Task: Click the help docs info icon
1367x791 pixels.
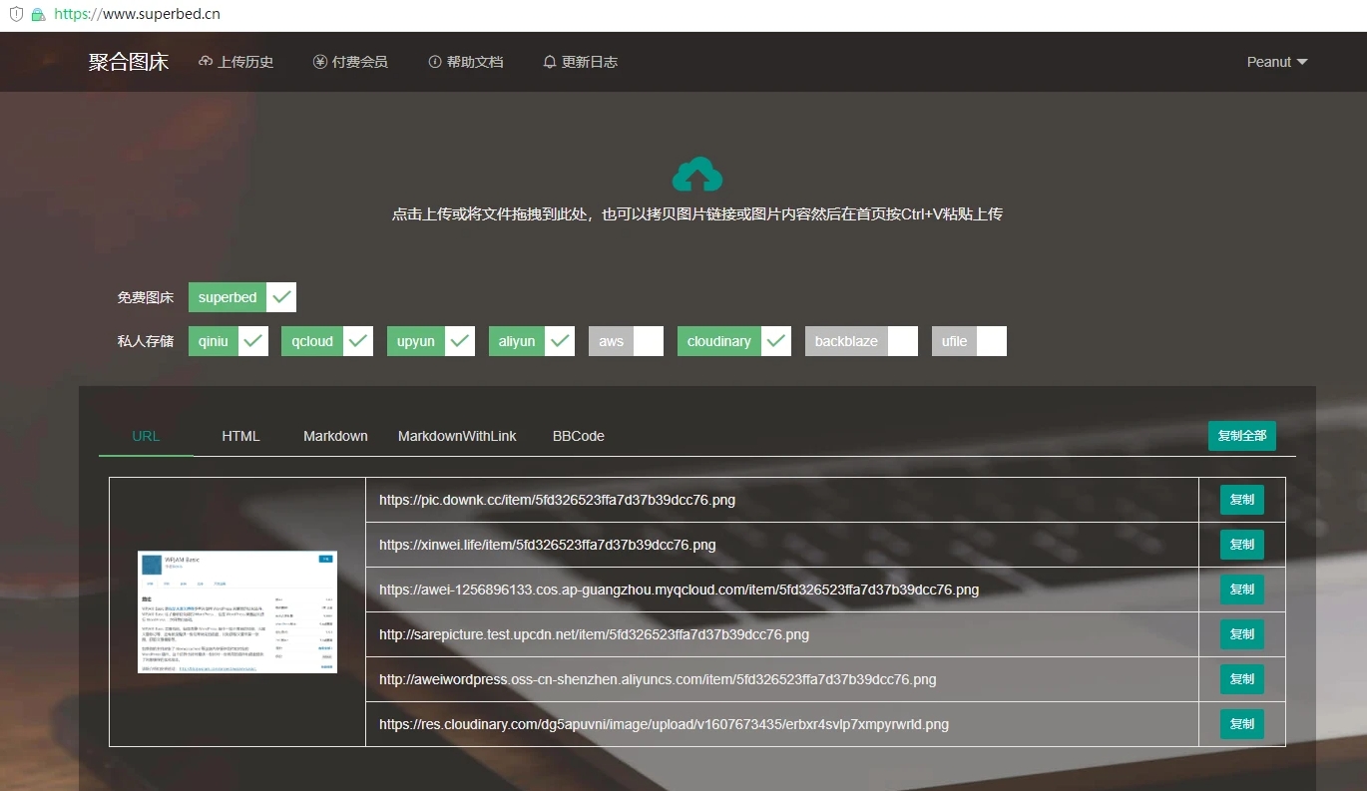Action: point(435,62)
